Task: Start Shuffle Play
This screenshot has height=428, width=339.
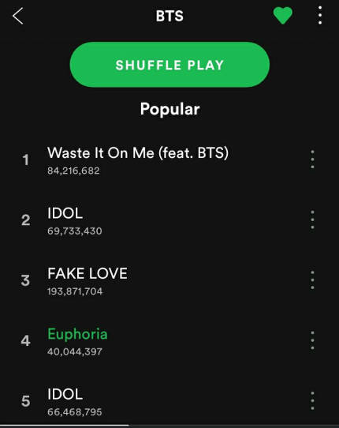Action: click(169, 65)
